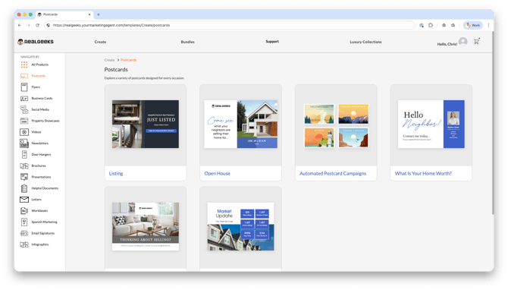Click the Helpful Documents clipboard icon

24,188
